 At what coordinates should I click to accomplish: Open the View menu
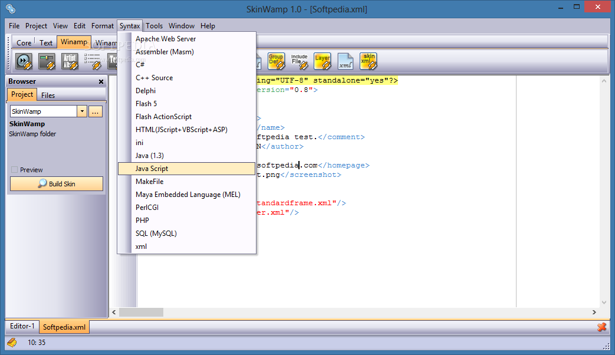[60, 26]
